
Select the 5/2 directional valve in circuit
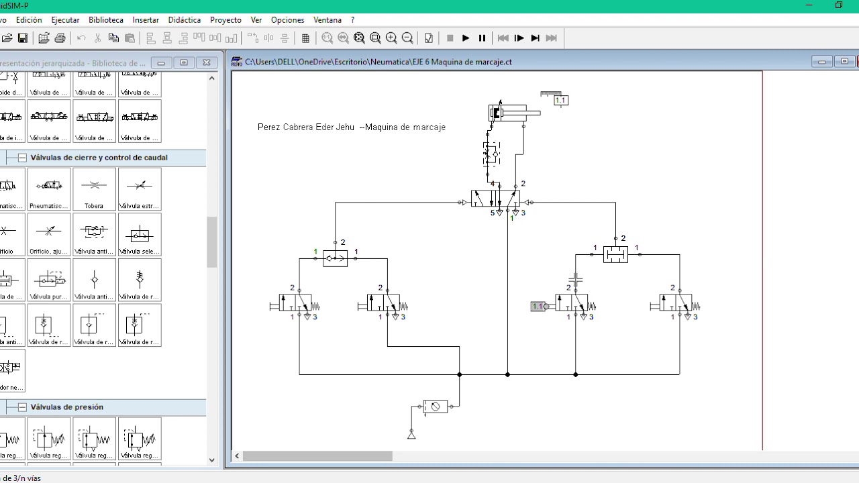click(x=495, y=199)
